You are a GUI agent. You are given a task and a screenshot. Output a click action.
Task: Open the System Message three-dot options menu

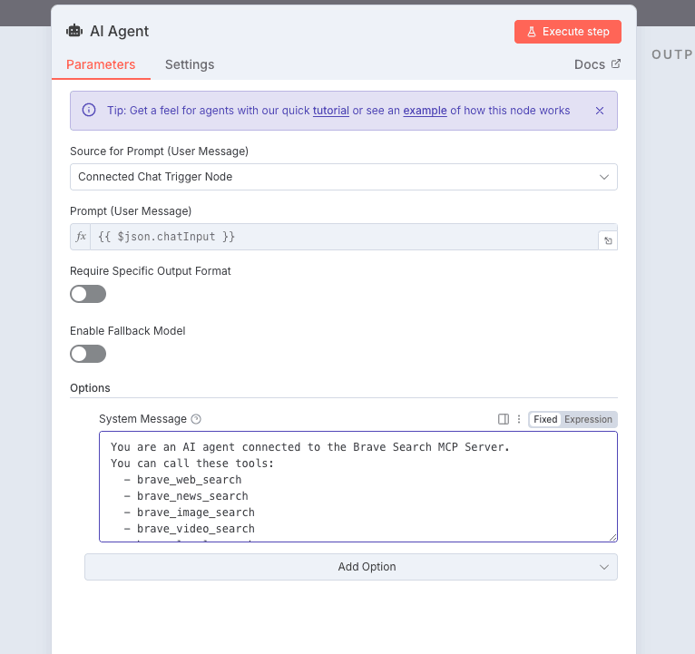click(519, 419)
